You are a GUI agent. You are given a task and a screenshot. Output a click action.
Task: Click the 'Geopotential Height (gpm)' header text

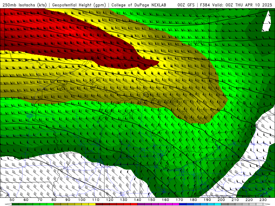coord(79,5)
